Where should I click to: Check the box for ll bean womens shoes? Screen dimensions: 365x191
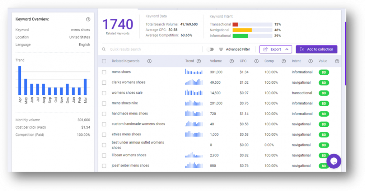[104, 155]
